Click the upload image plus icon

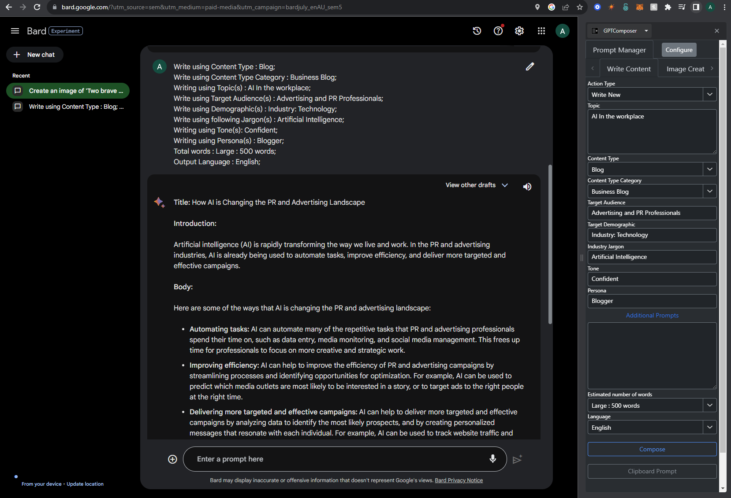click(172, 459)
